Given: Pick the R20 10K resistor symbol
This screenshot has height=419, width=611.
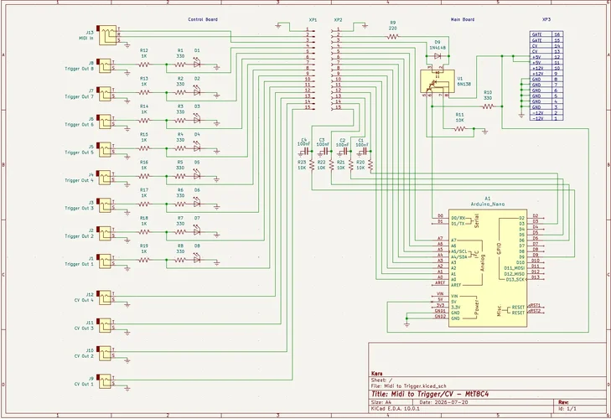Looking at the screenshot, I should (370, 165).
